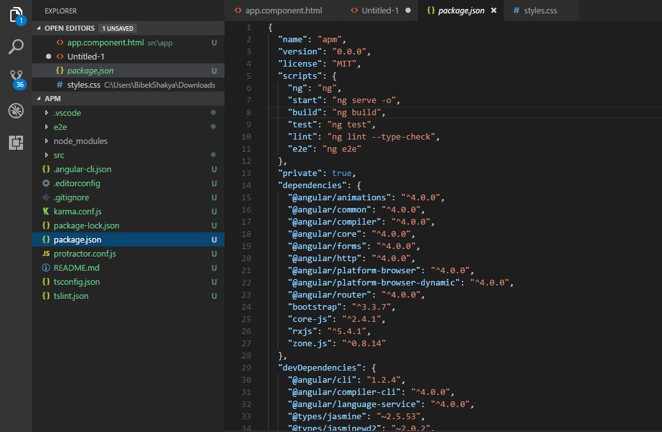Open Untitled-1 in Open Editors list

click(x=128, y=56)
